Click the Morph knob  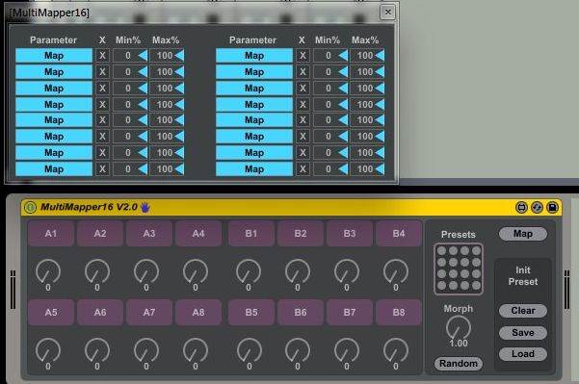459,328
